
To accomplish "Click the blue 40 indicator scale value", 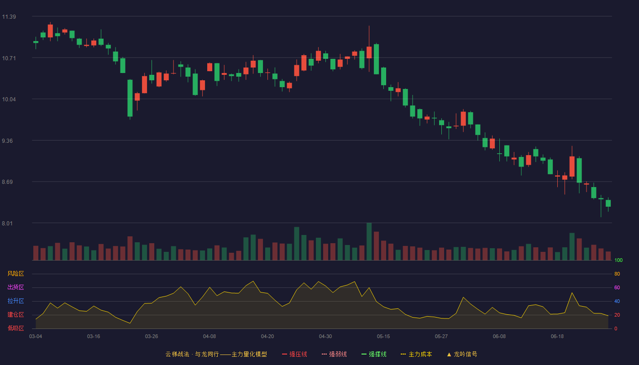I will coord(617,301).
